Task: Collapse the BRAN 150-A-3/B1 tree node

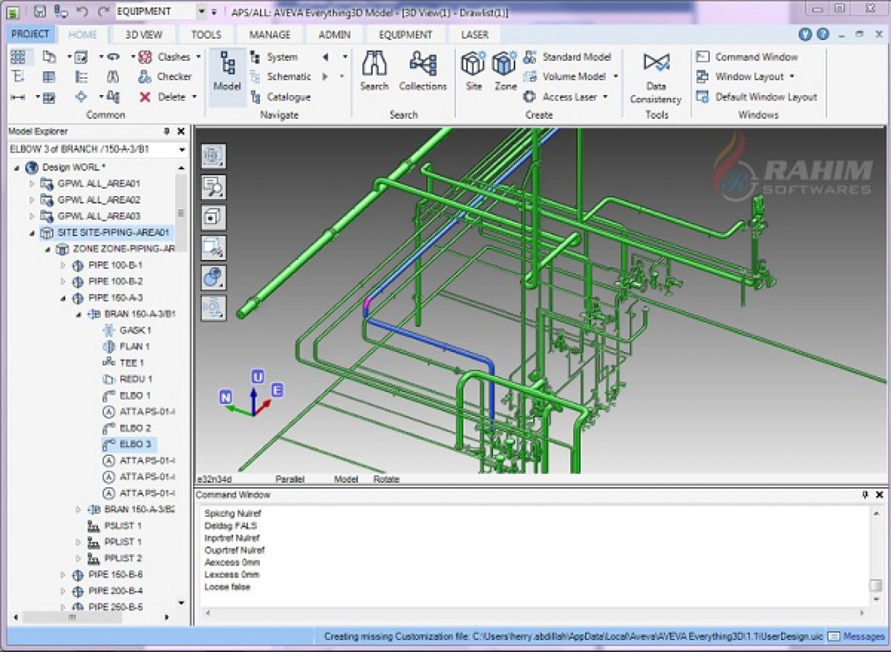Action: [79, 314]
